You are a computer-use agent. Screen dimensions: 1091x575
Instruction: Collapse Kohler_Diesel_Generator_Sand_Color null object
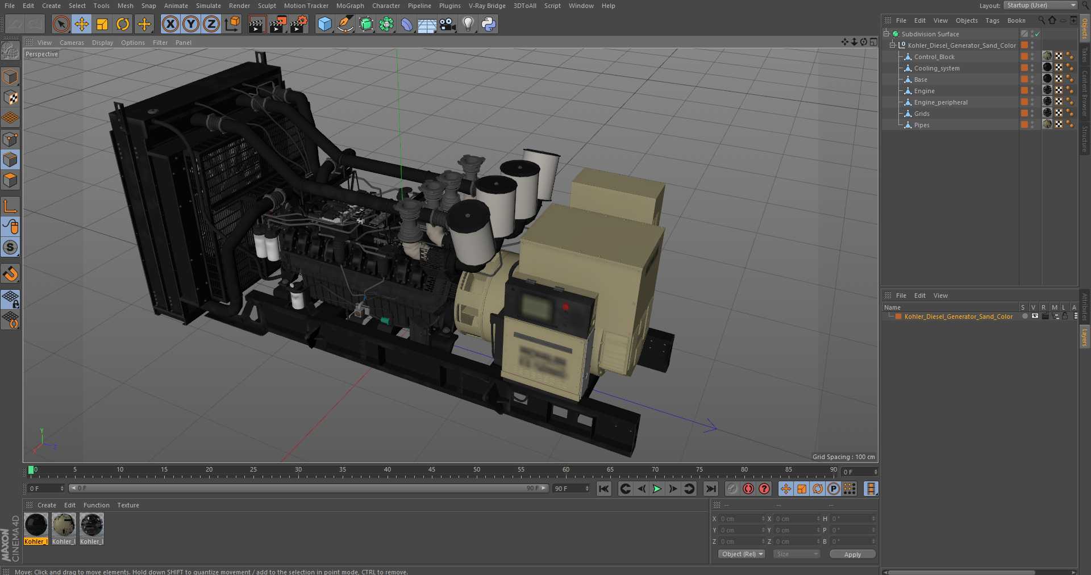[892, 45]
